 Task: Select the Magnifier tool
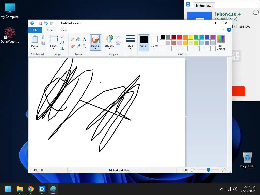pyautogui.click(x=84, y=46)
